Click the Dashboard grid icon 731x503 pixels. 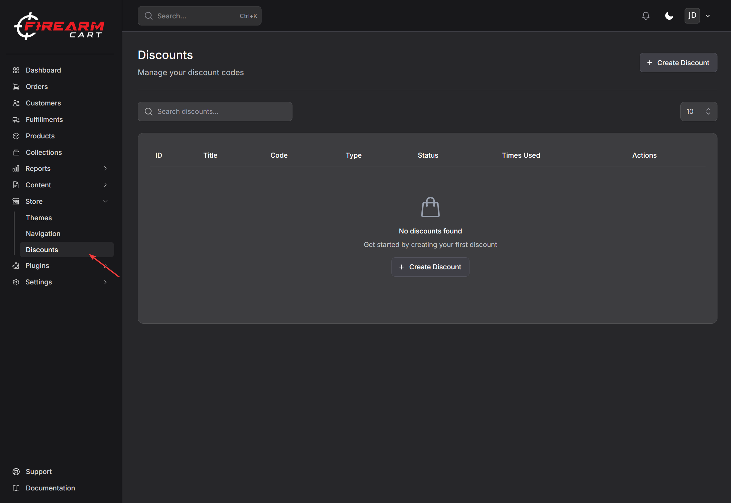16,70
